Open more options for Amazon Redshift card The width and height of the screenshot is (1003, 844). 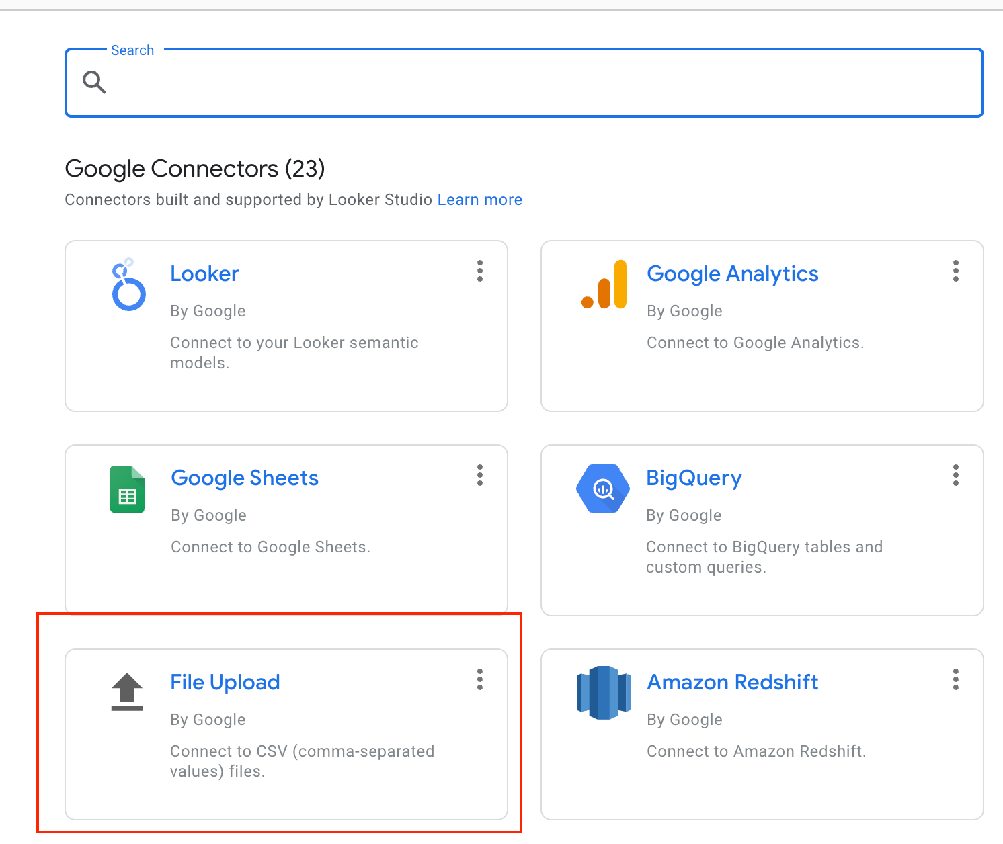tap(956, 679)
